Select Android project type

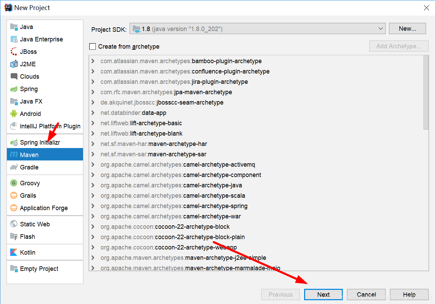[45, 114]
